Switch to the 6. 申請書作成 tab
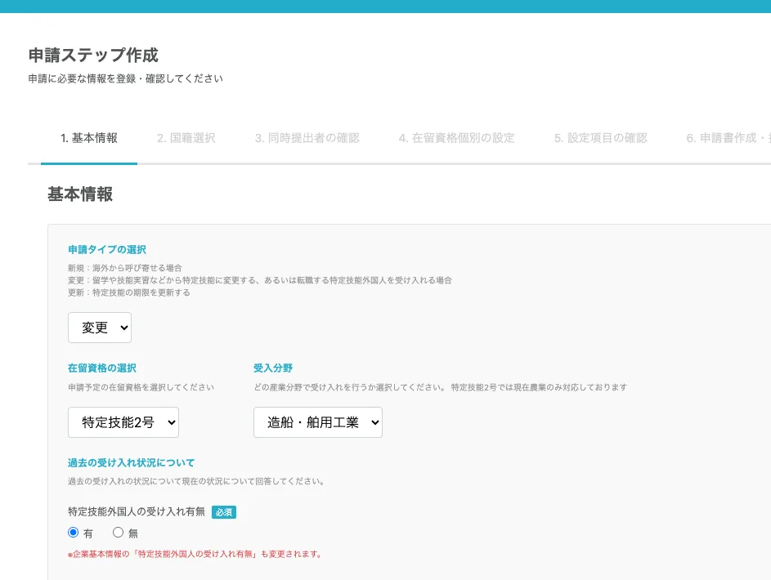Viewport: 771px width, 580px height. 728,139
